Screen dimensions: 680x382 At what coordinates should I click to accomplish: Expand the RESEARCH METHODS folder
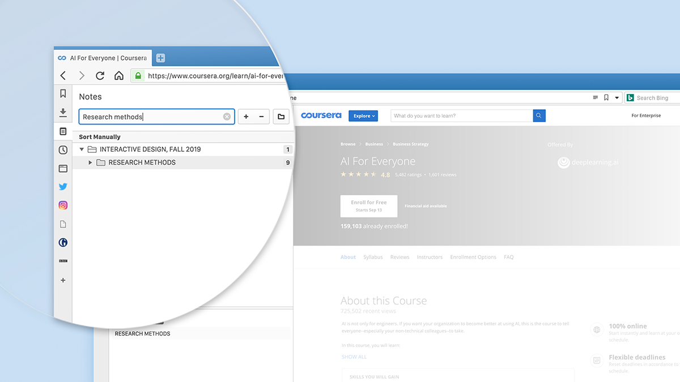tap(90, 162)
